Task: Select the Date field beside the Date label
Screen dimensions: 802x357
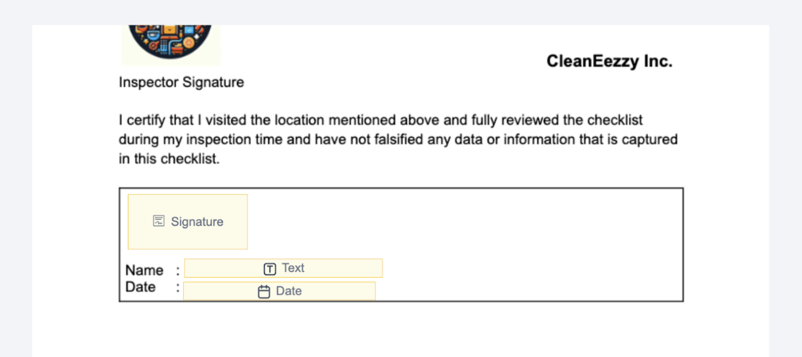Action: pos(279,291)
